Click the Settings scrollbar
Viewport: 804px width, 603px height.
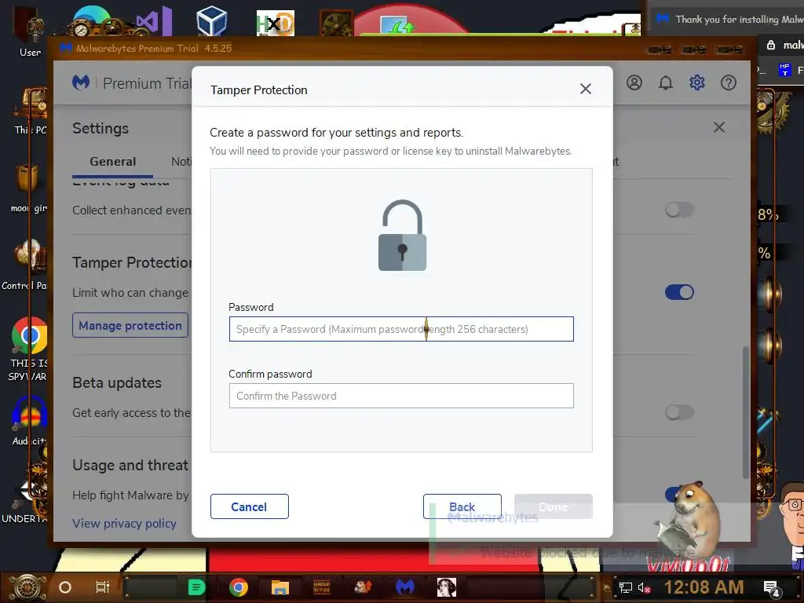coord(746,413)
